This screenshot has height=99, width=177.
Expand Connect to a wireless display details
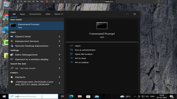pos(59,59)
